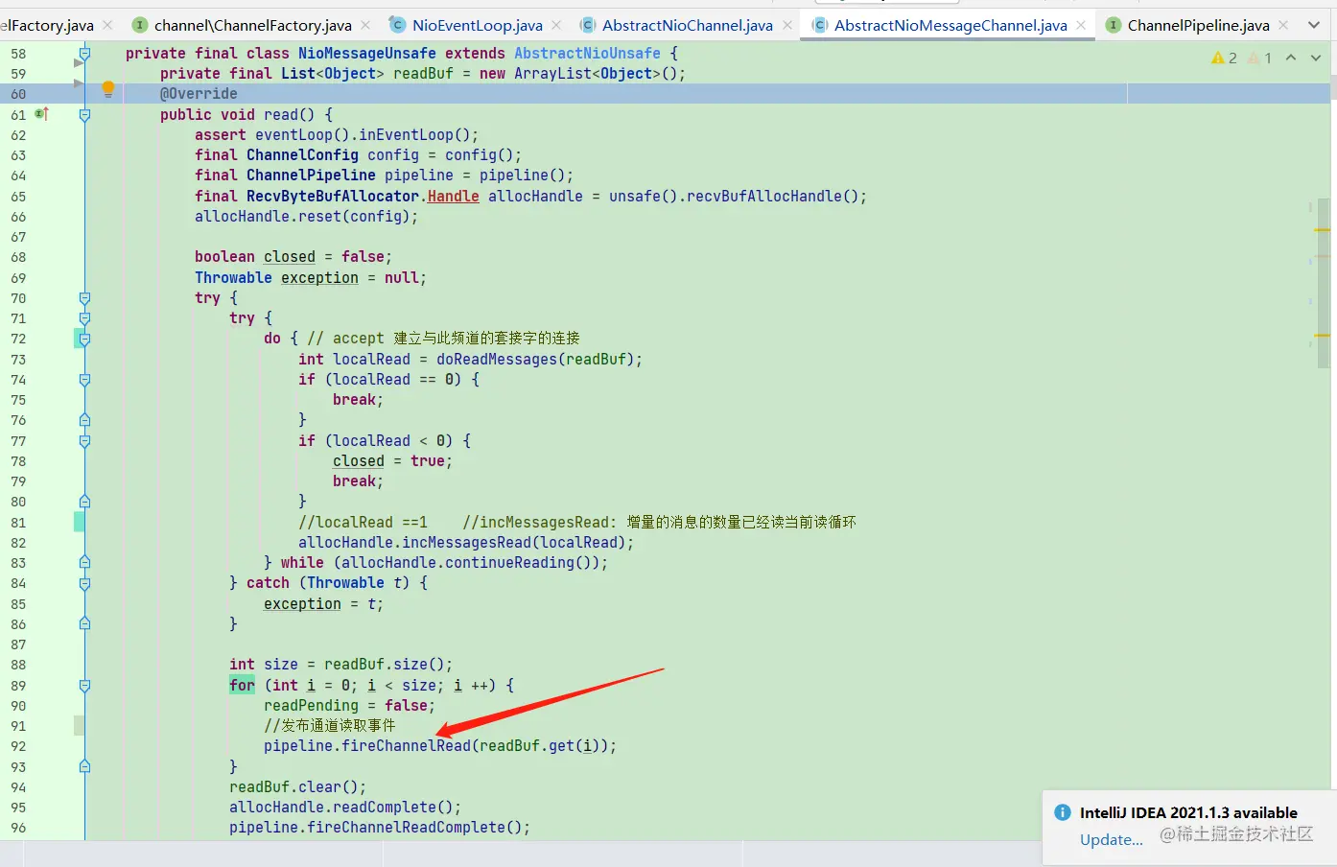Click the fold end marker on line 93
The height and width of the screenshot is (867, 1337).
(84, 766)
